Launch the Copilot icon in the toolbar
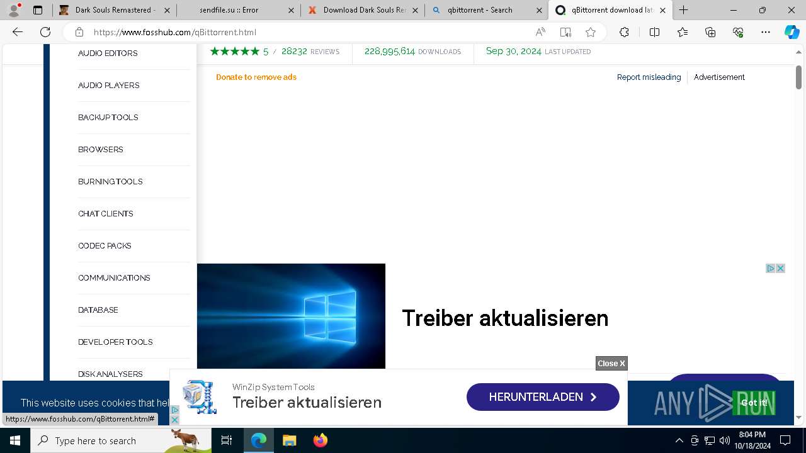 pyautogui.click(x=792, y=32)
